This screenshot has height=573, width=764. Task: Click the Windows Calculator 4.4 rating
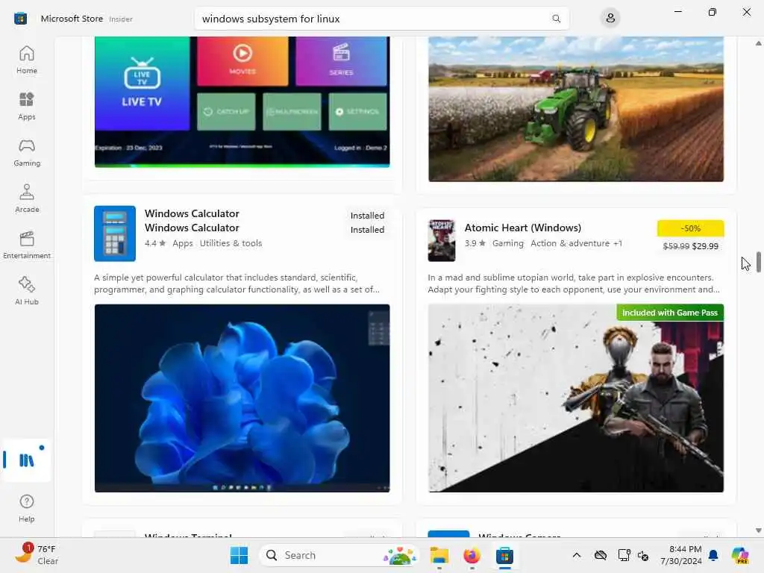click(155, 243)
